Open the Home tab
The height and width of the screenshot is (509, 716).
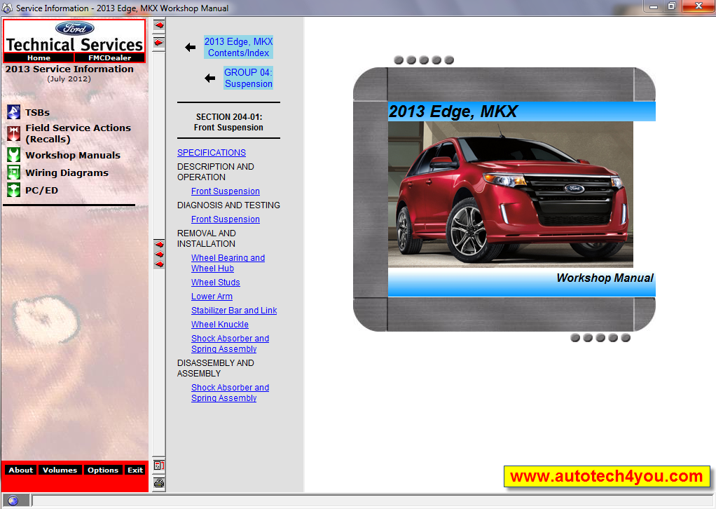(39, 57)
